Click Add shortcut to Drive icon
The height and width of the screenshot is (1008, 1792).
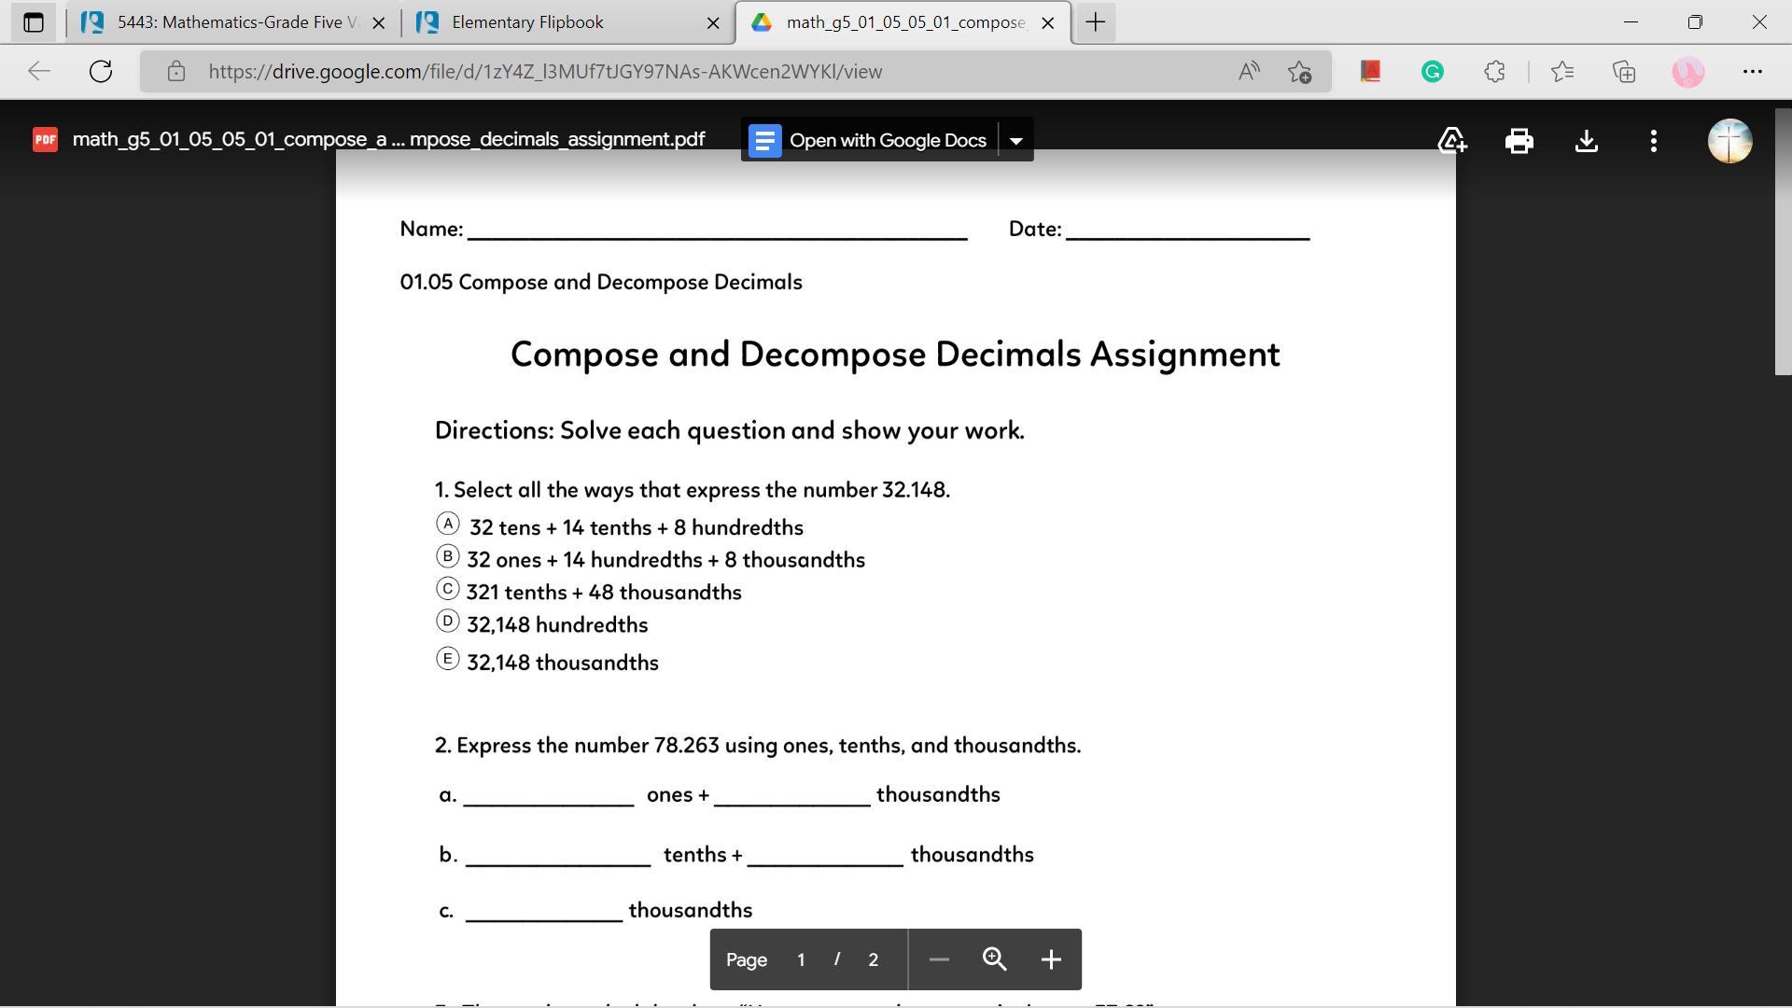[1451, 141]
